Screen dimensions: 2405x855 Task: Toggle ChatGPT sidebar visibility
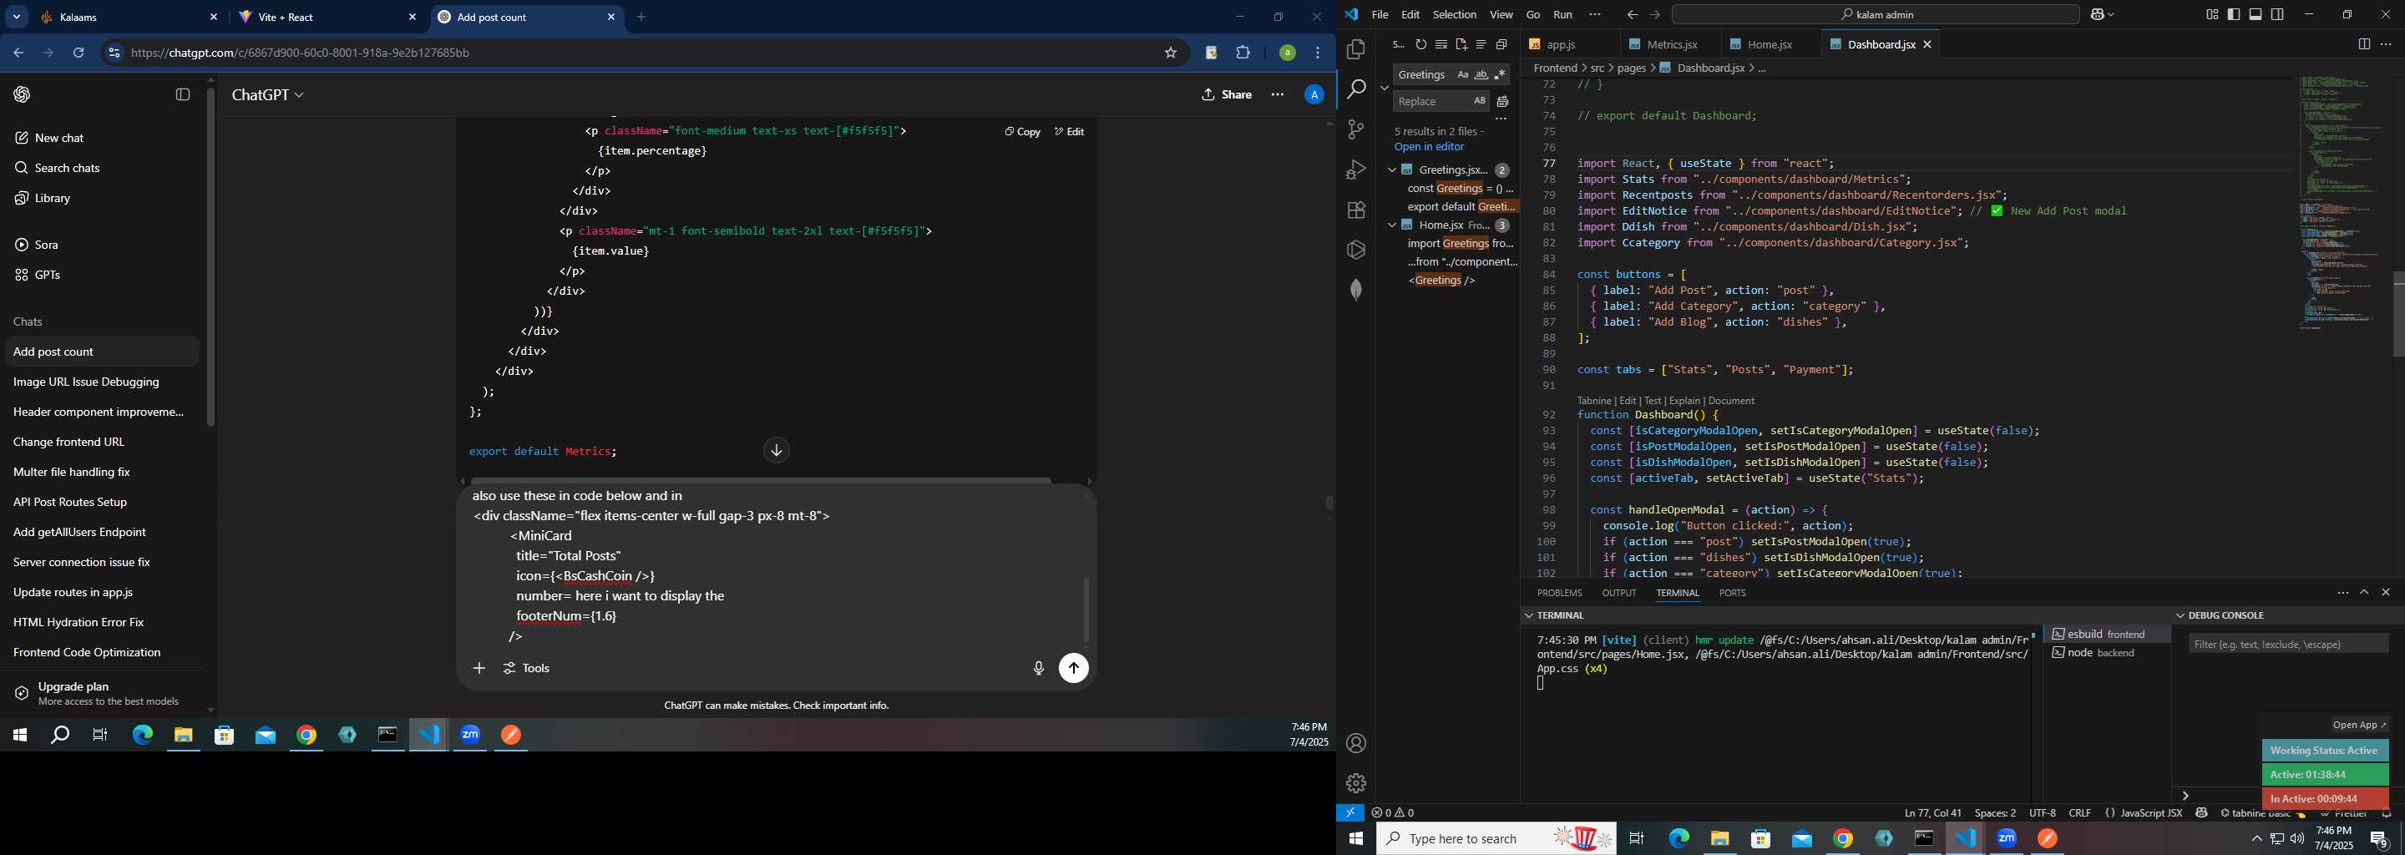pos(183,94)
